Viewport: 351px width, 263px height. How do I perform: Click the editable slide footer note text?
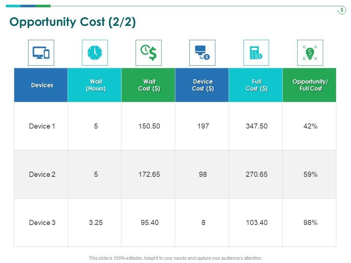175,258
